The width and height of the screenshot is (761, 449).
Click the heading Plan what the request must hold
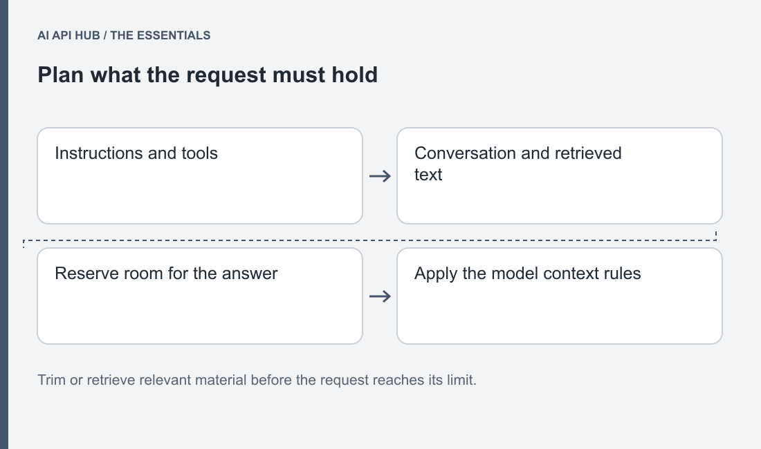point(208,75)
